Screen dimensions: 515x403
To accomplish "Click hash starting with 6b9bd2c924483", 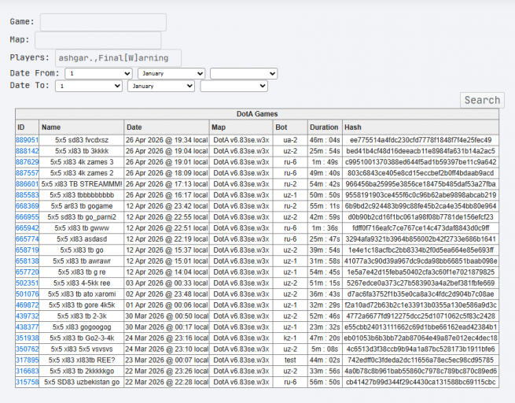I will click(421, 206).
